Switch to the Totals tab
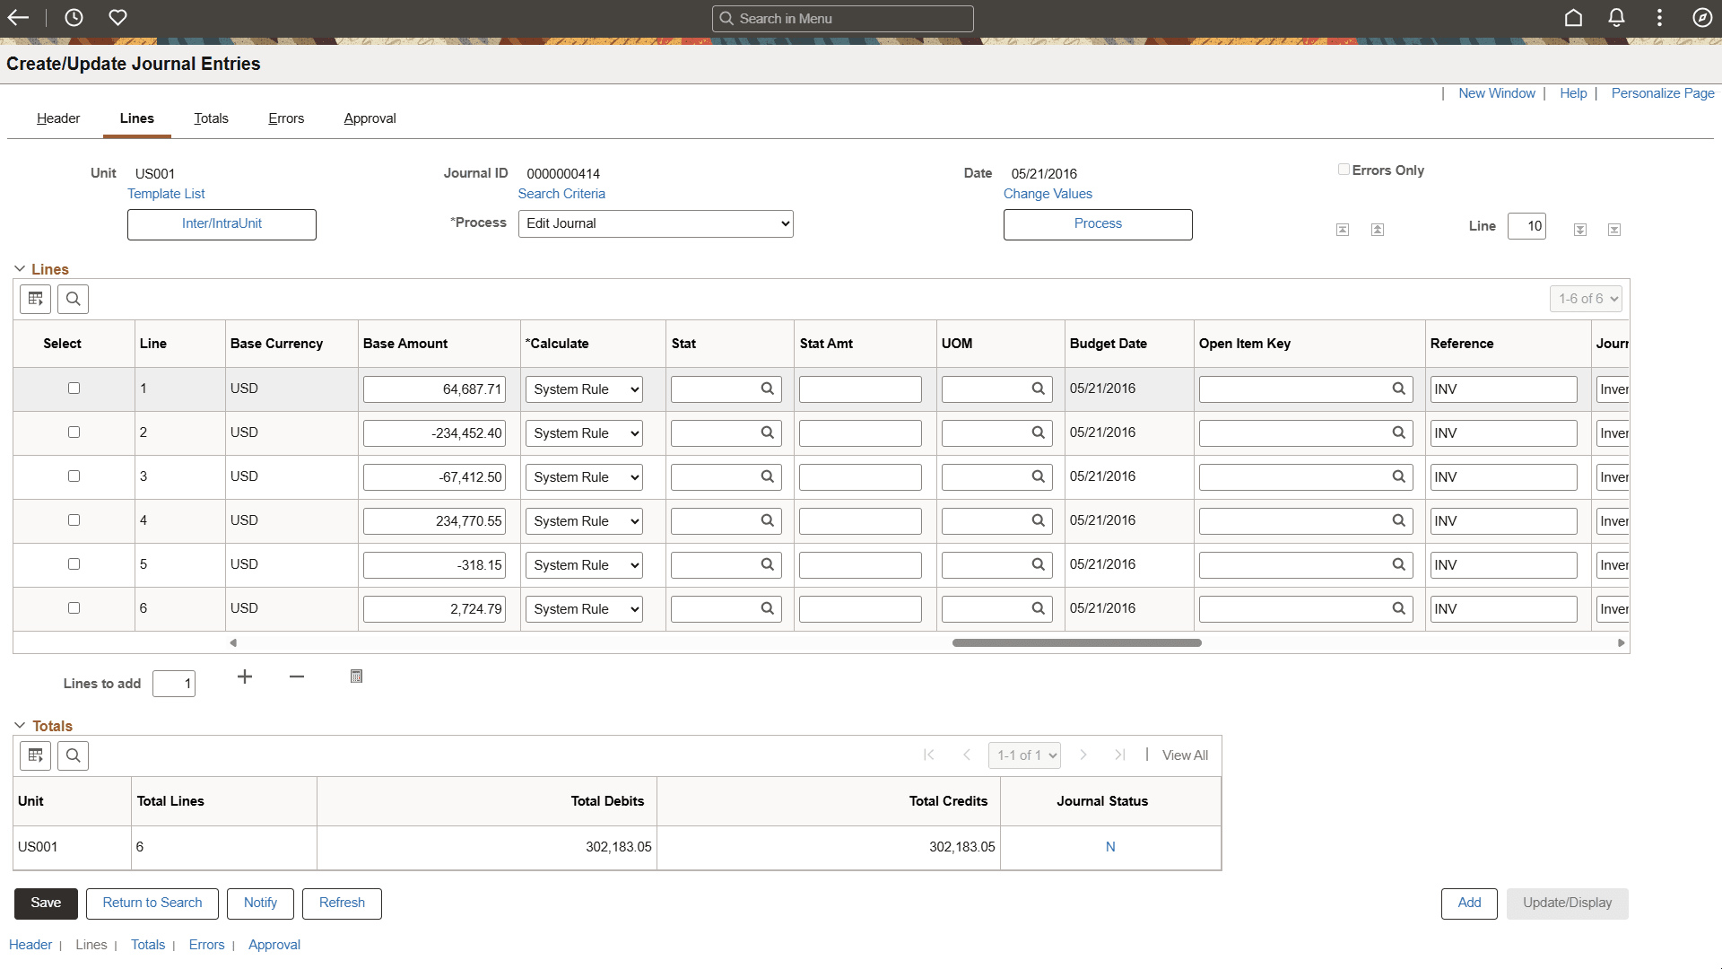 click(211, 118)
